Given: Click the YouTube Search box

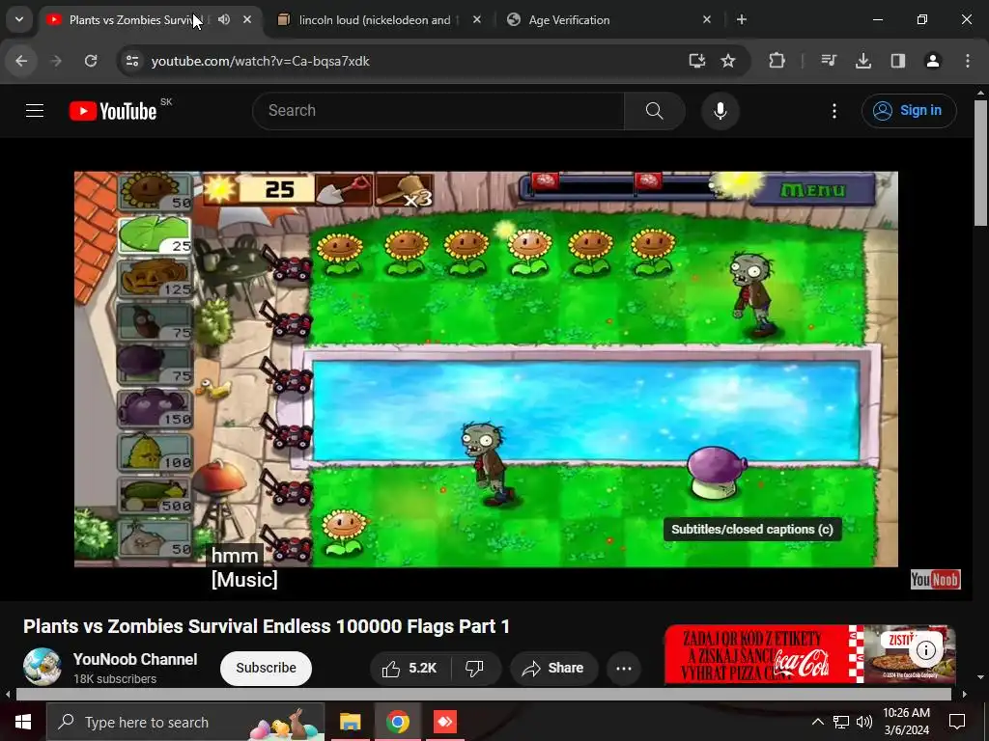Looking at the screenshot, I should (439, 111).
